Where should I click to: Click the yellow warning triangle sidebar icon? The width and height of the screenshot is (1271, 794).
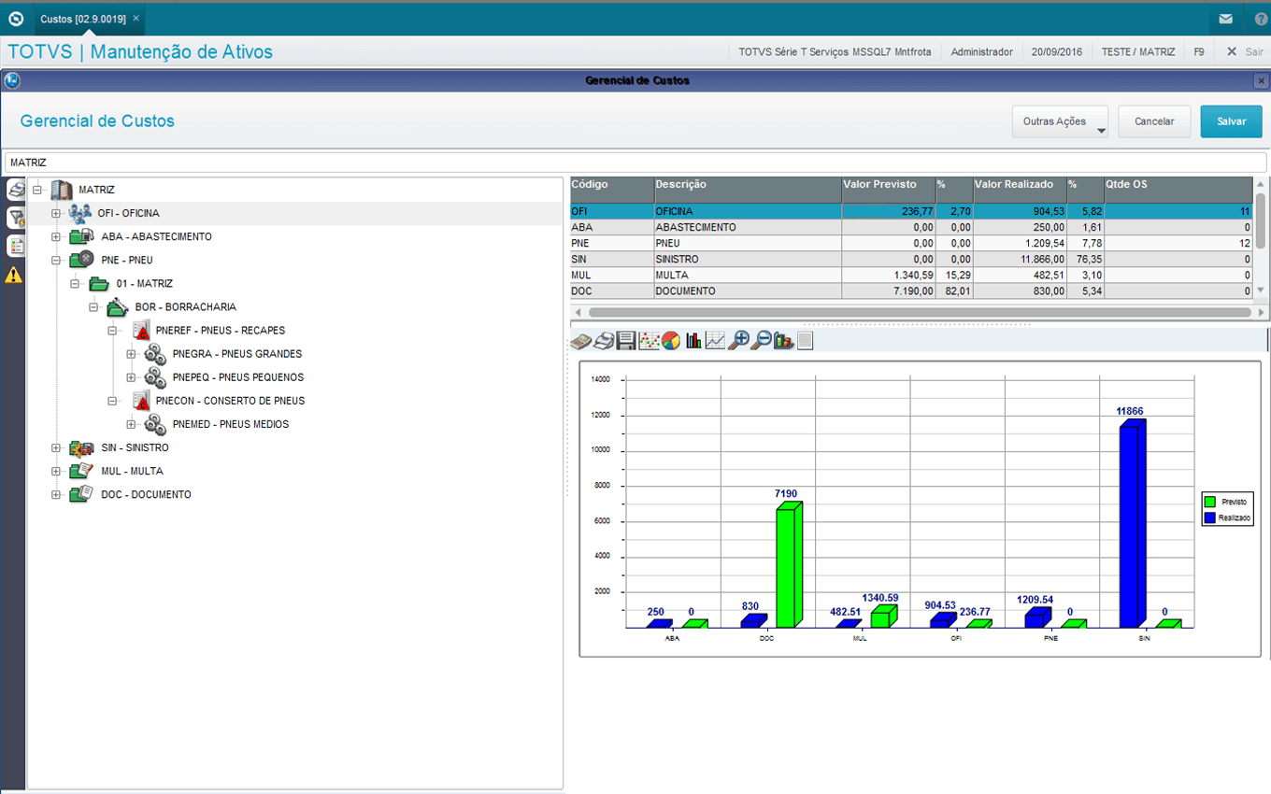click(x=14, y=275)
